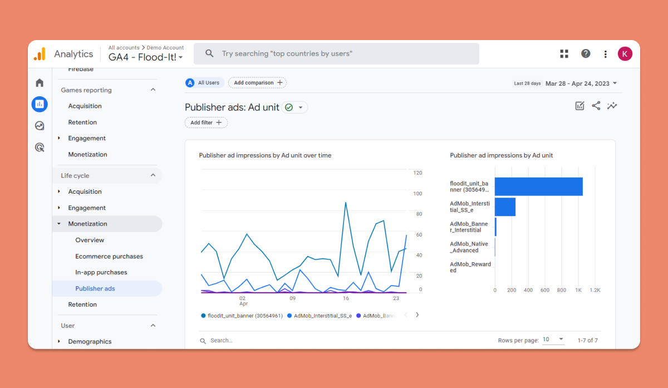The image size is (668, 388).
Task: Open Ecommerce purchases report
Action: pos(109,256)
